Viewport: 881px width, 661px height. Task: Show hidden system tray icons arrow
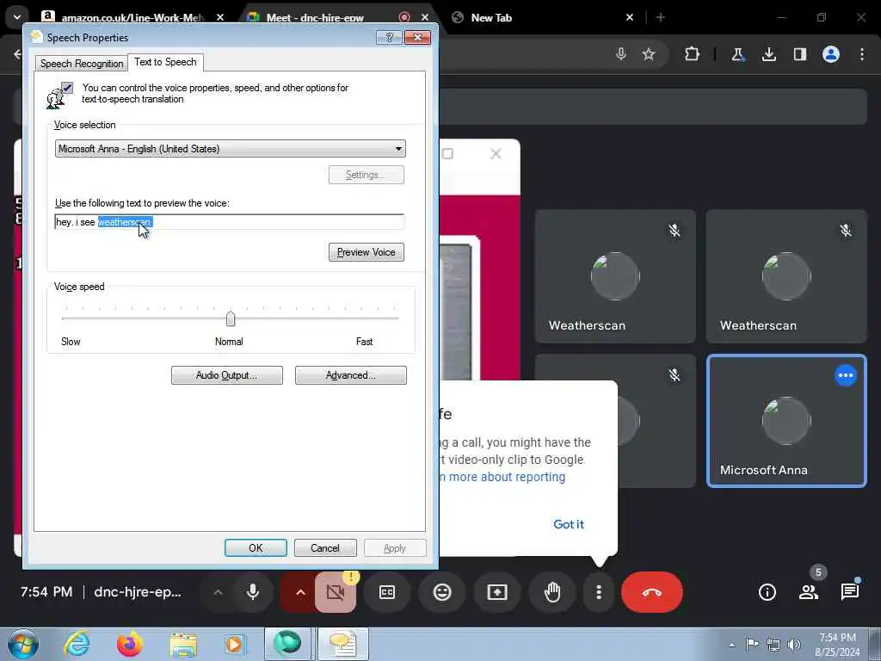pyautogui.click(x=731, y=645)
